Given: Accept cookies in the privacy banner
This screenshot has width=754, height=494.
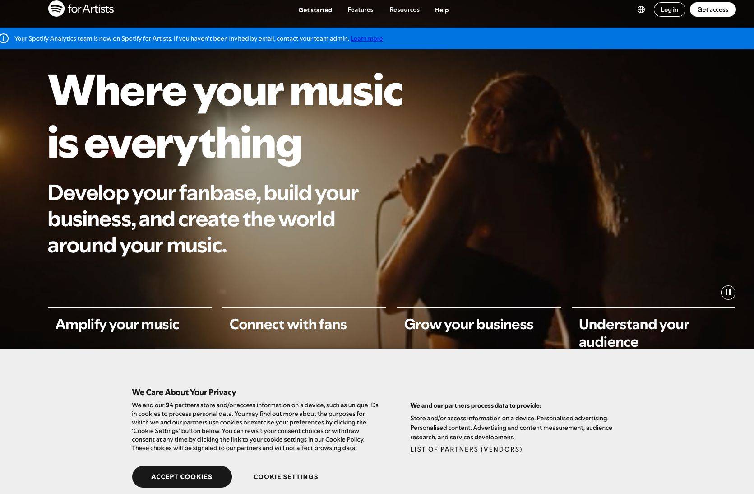Looking at the screenshot, I should coord(182,477).
